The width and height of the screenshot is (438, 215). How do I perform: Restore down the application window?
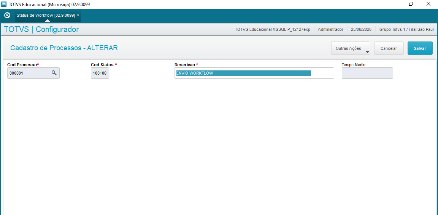[411, 4]
